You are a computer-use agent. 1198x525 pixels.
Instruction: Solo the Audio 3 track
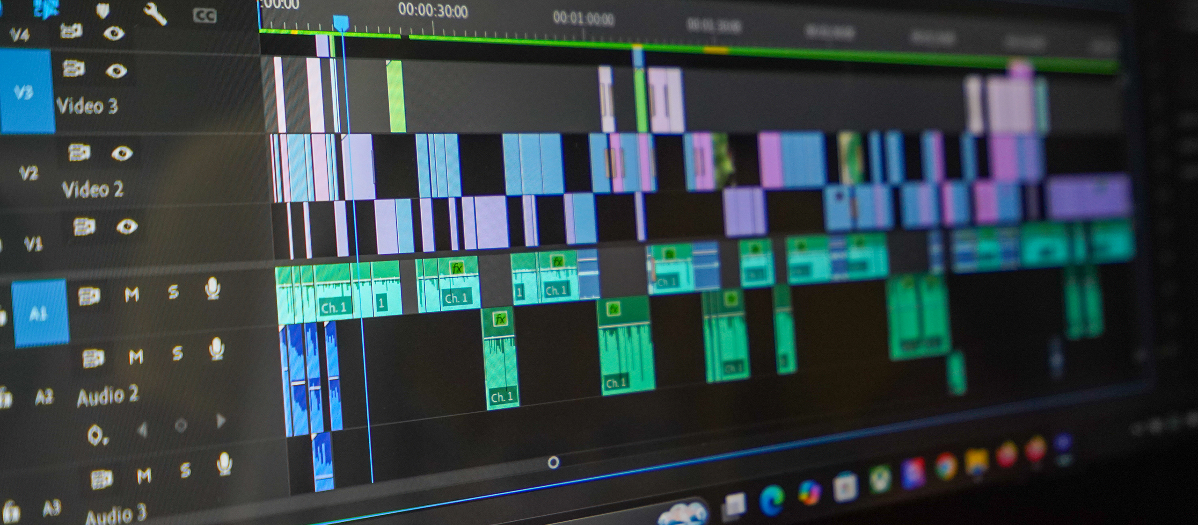pyautogui.click(x=185, y=470)
